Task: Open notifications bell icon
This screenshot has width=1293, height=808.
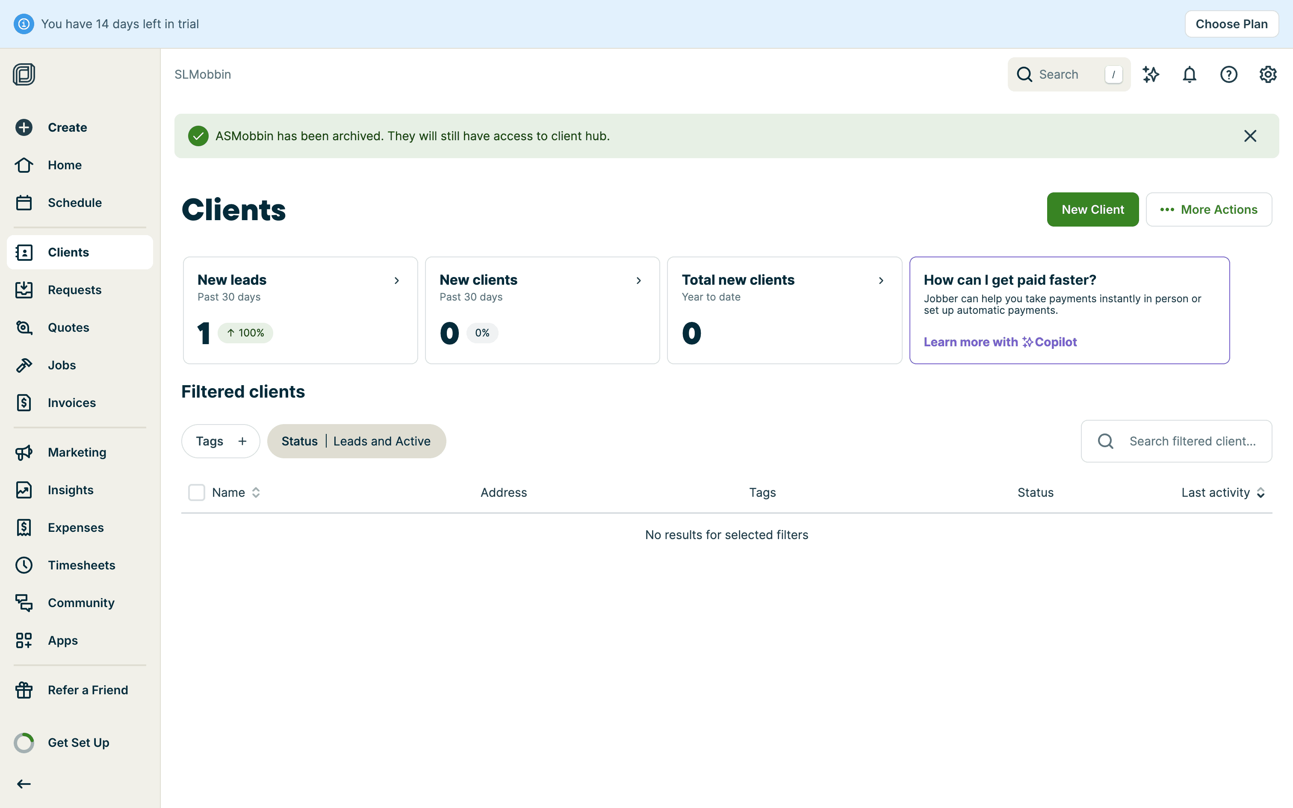Action: tap(1190, 74)
